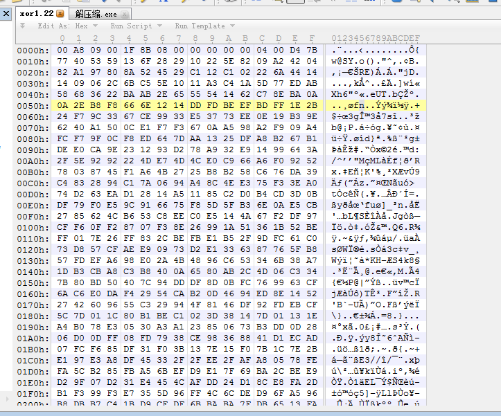
Task: Open the Edit As: Hex dropdown
Action: (x=67, y=26)
